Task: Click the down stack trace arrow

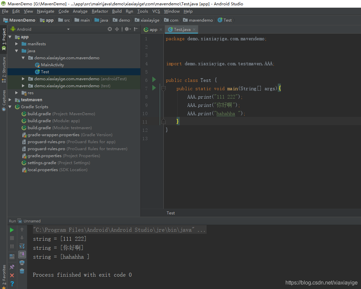Action: [22, 238]
